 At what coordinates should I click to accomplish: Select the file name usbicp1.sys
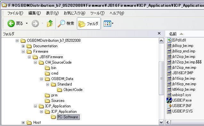pos(182,95)
